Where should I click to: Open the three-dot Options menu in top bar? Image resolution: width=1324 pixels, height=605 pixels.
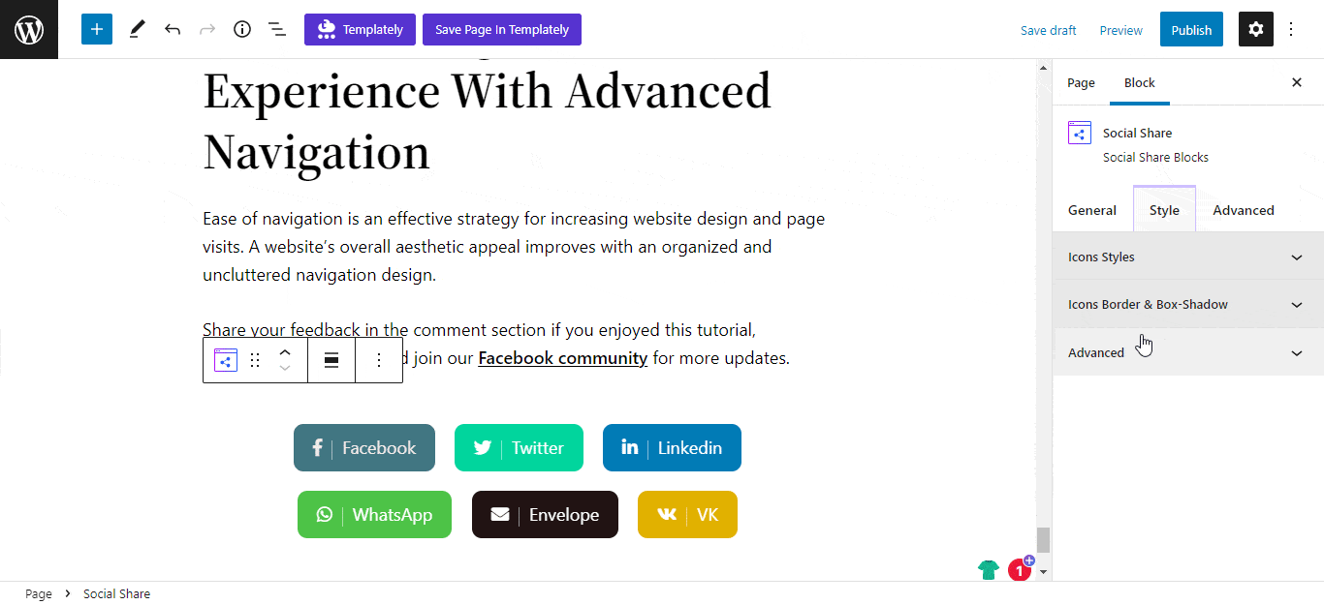(1291, 29)
